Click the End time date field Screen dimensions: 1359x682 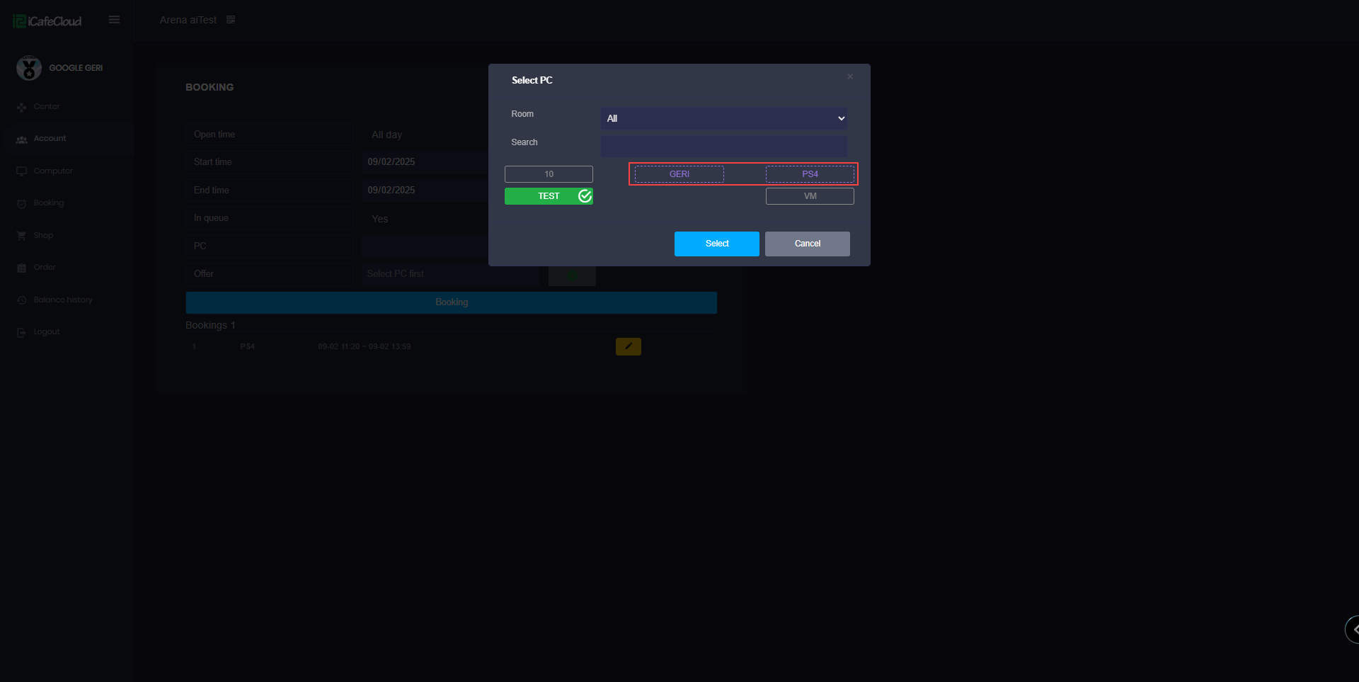425,191
